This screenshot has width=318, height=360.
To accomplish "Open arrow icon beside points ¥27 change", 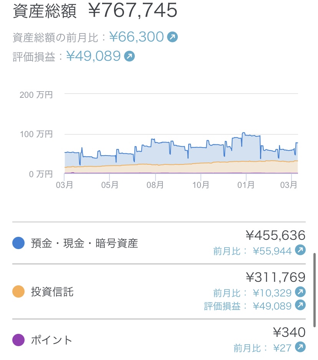I will point(300,347).
